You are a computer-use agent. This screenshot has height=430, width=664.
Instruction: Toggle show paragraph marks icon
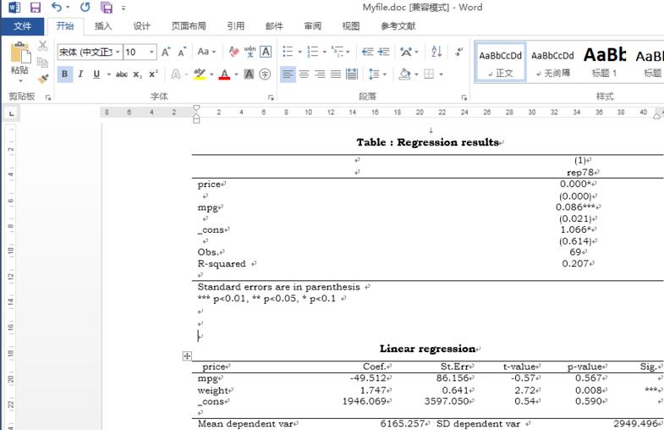pos(458,52)
